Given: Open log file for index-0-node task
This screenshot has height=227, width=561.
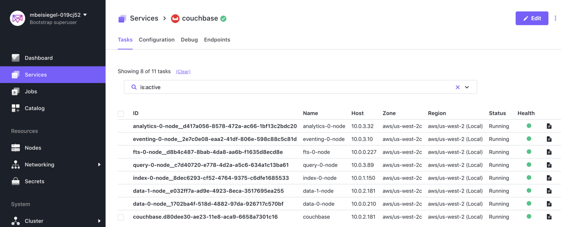Looking at the screenshot, I should (x=549, y=178).
